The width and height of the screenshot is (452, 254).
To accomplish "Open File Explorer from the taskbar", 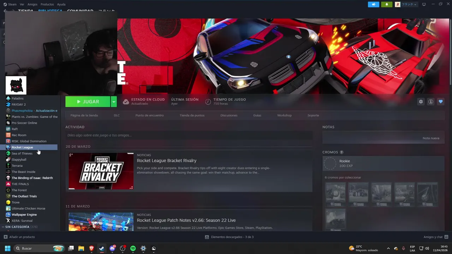I will (81, 248).
